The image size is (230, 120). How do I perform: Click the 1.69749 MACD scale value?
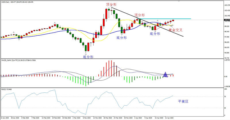pos(227,60)
